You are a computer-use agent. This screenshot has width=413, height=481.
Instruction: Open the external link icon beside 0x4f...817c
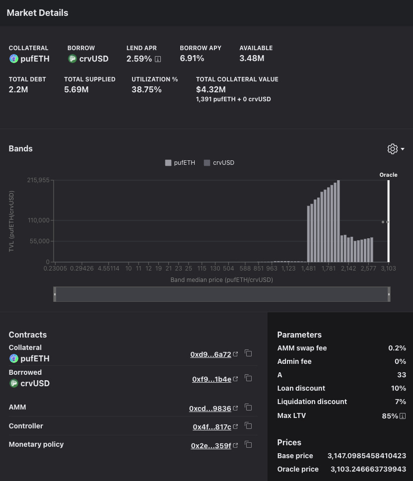click(235, 427)
